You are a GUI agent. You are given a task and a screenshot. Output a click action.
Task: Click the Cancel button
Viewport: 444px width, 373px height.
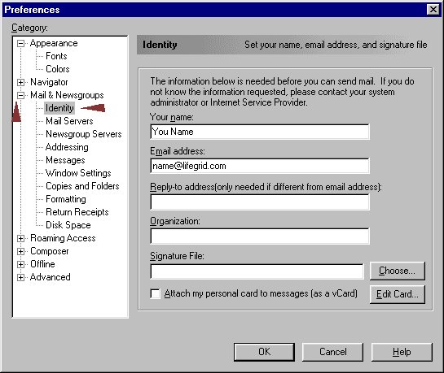332,352
